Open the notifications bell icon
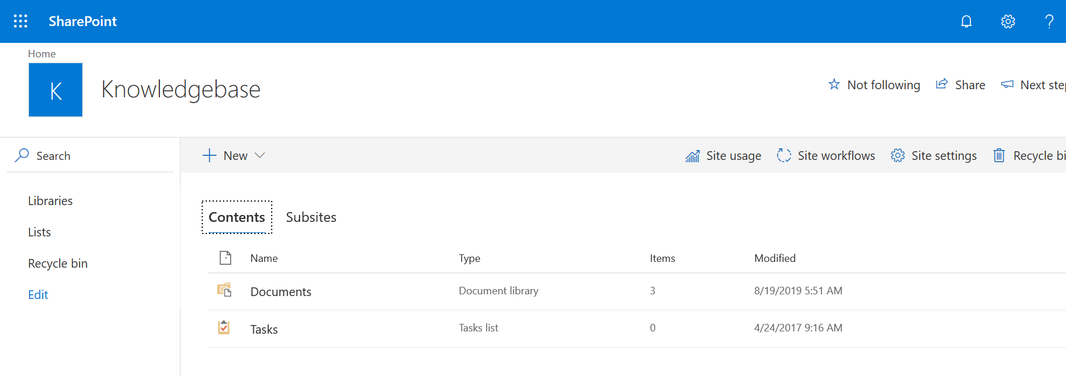The width and height of the screenshot is (1066, 376). pos(966,21)
